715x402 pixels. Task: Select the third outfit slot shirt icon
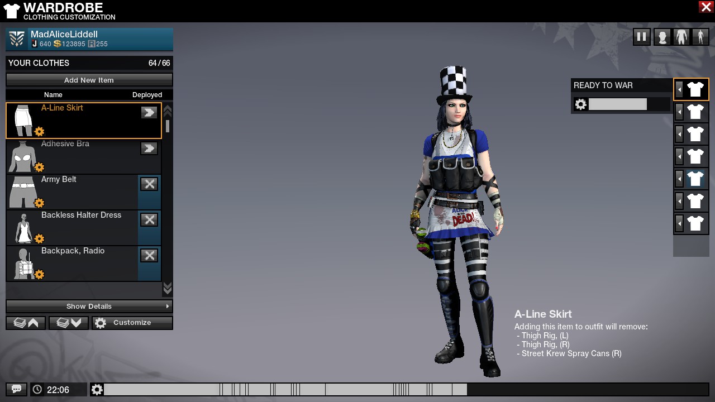[x=695, y=134]
